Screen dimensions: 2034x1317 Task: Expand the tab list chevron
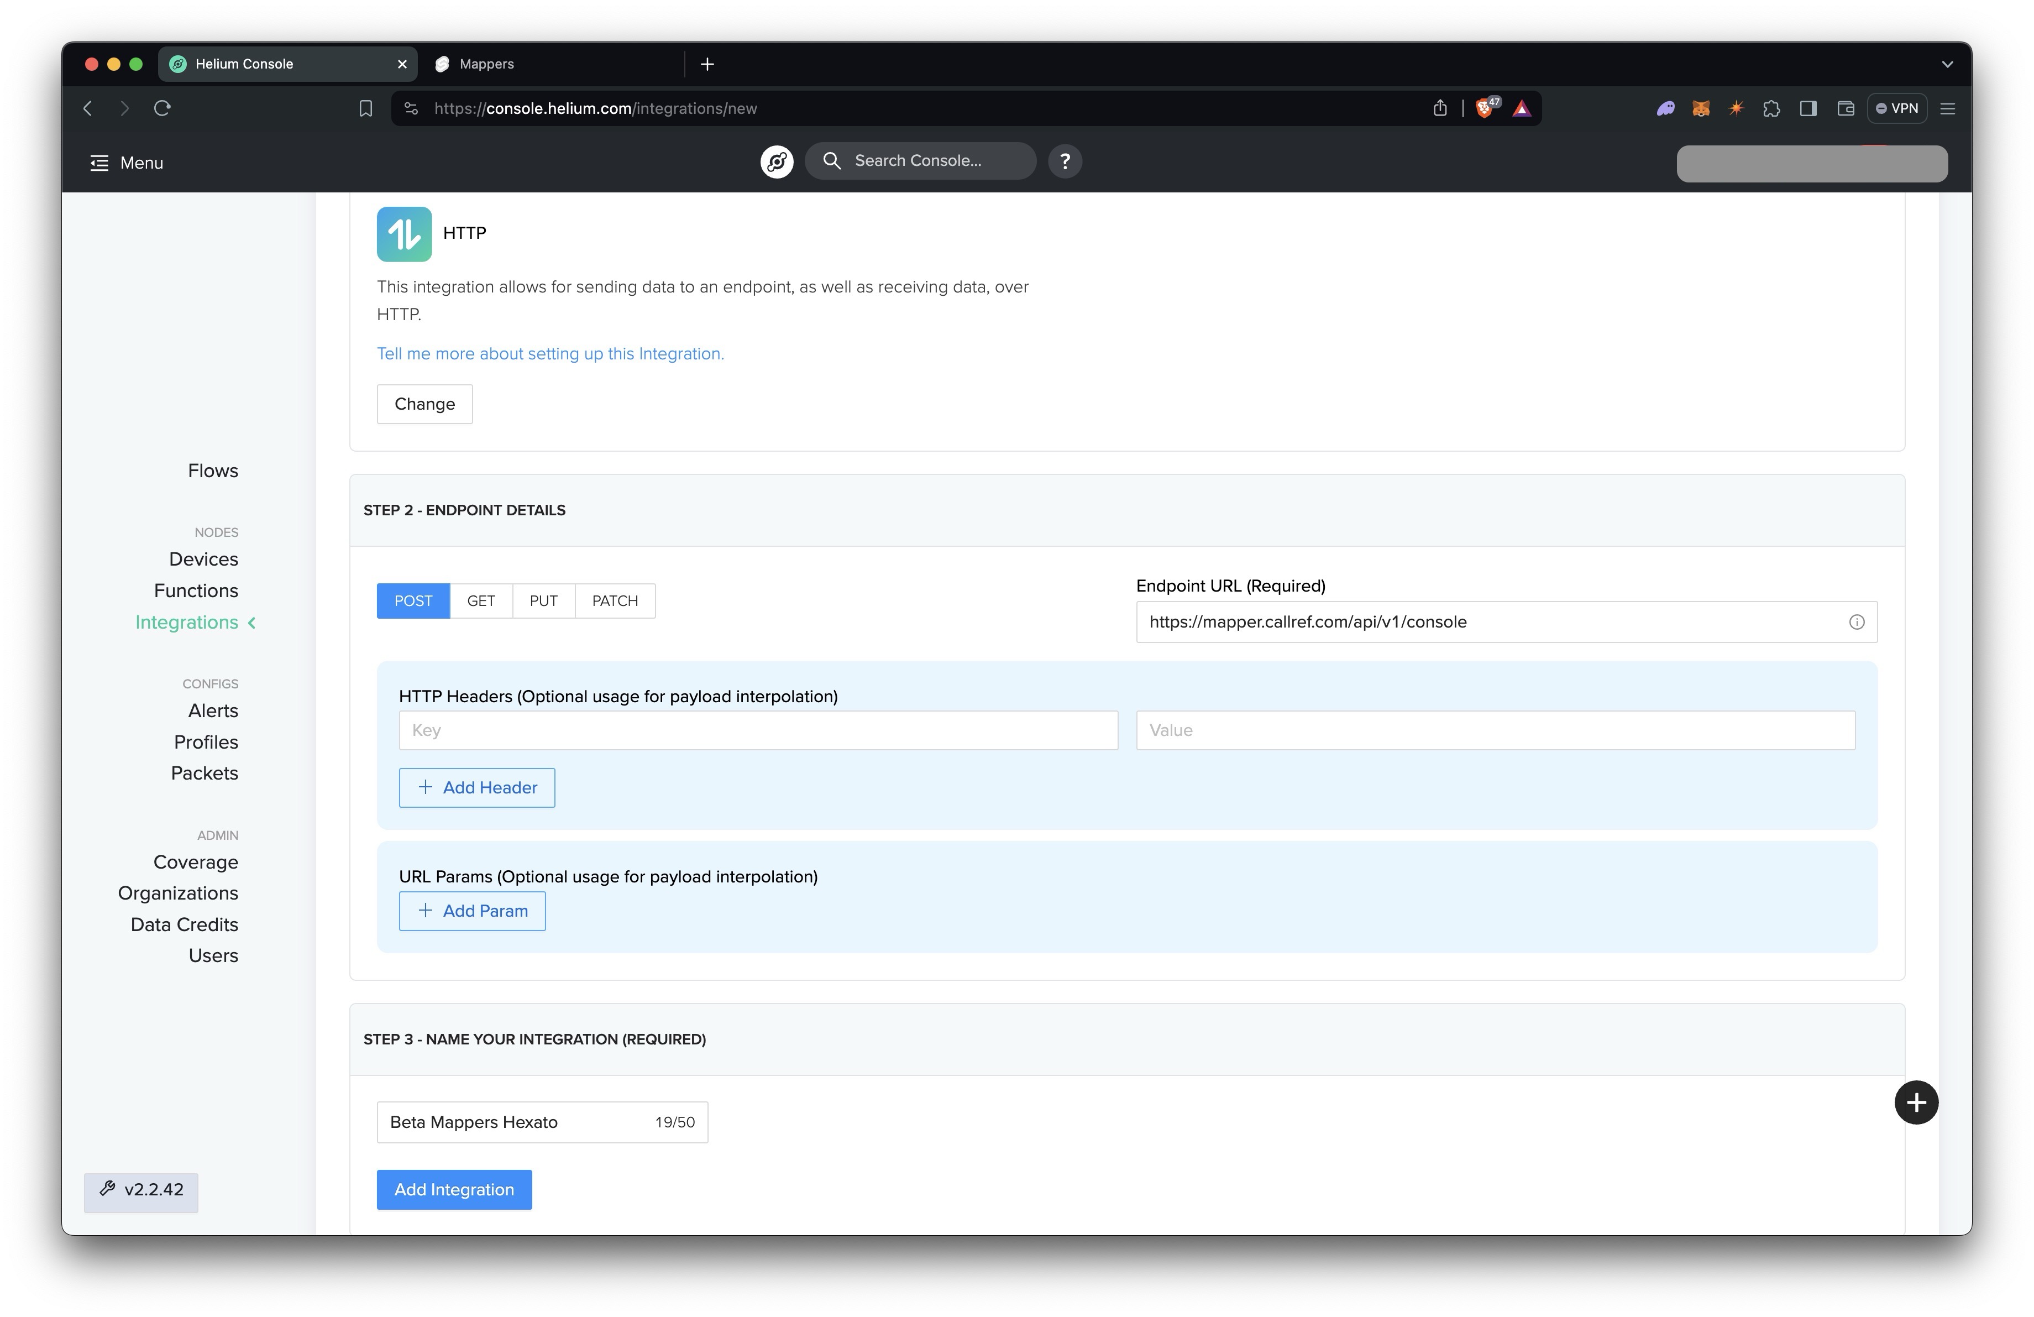click(x=1947, y=64)
